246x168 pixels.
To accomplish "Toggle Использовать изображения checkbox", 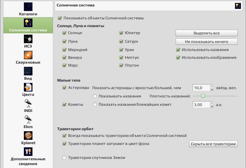I will click(x=178, y=58).
